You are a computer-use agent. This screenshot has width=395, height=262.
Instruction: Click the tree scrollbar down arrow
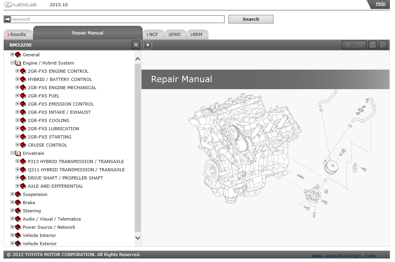click(138, 237)
